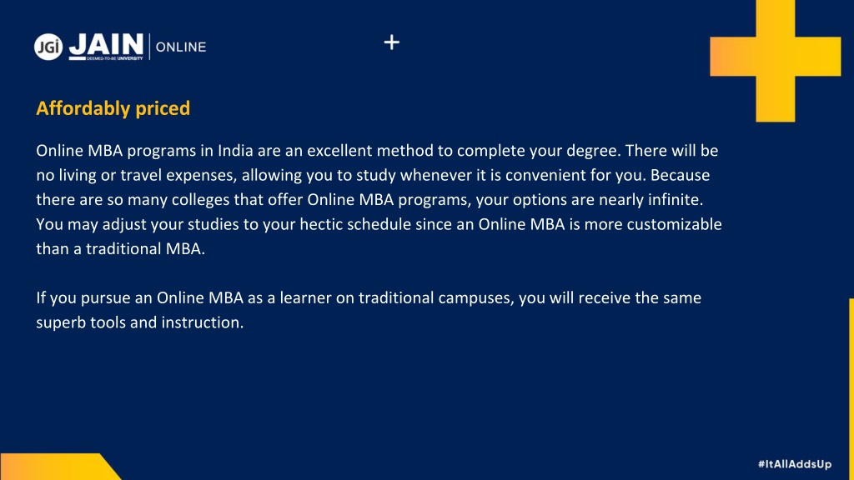
Task: Click the ONLINE label beside logo
Action: tap(181, 47)
